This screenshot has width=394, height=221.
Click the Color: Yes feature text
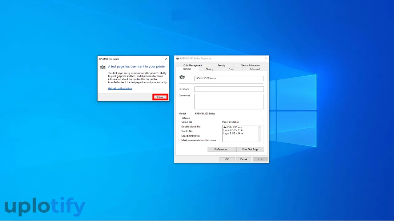187,122
